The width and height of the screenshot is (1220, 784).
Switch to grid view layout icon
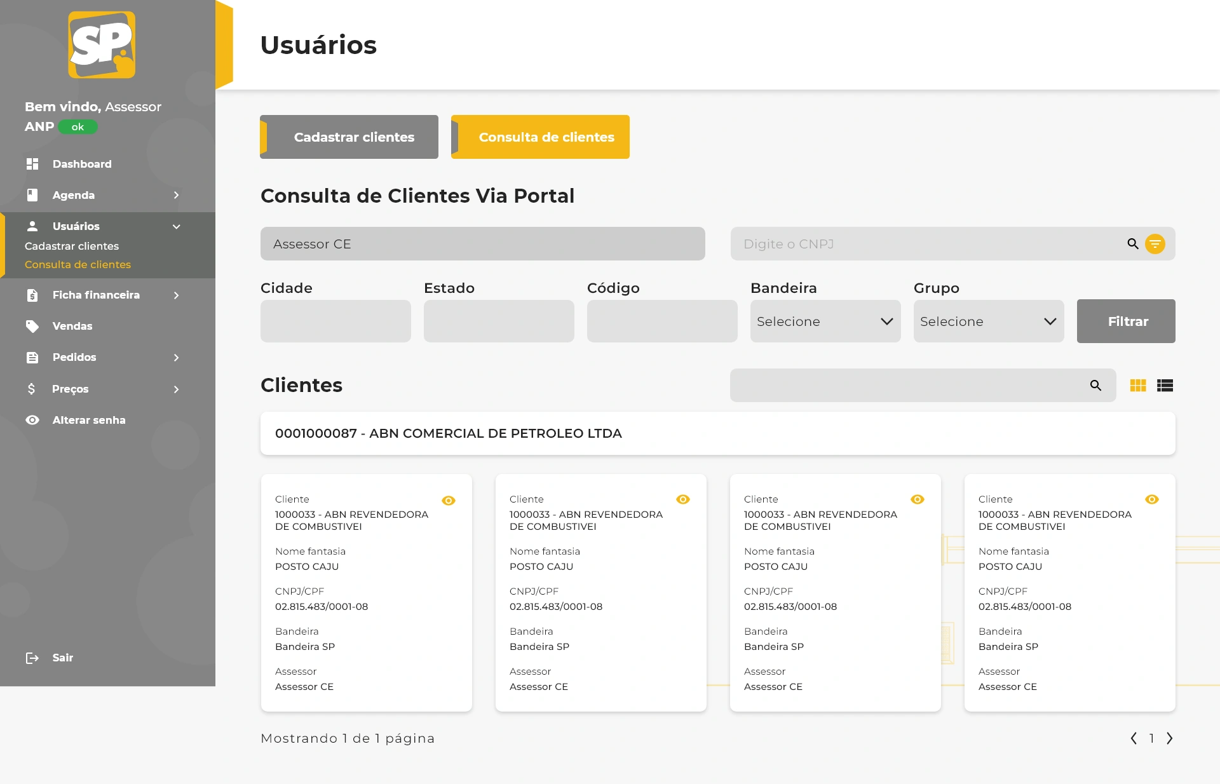[x=1137, y=386]
